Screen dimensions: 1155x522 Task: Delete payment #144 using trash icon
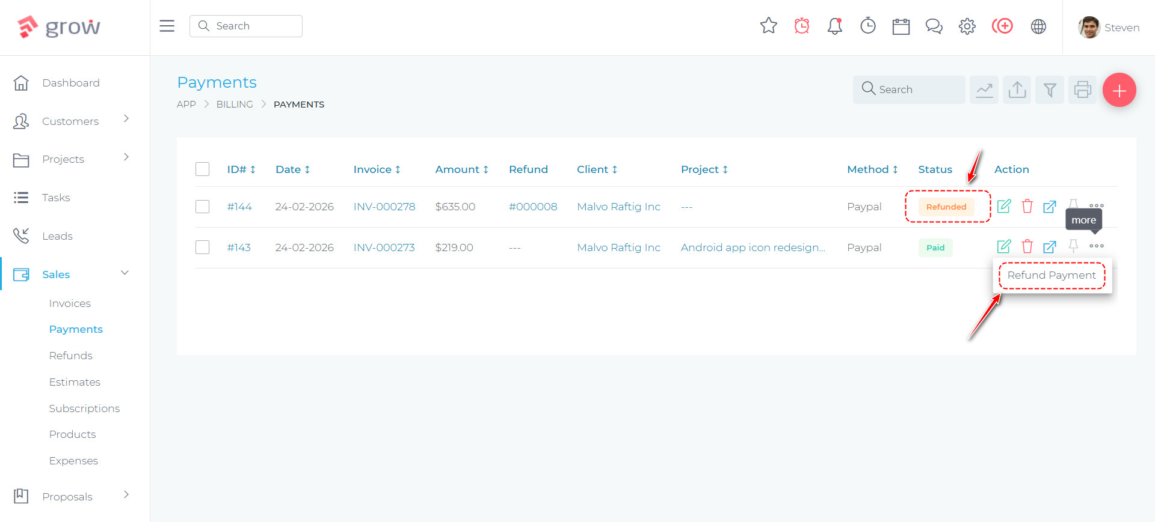(1027, 206)
